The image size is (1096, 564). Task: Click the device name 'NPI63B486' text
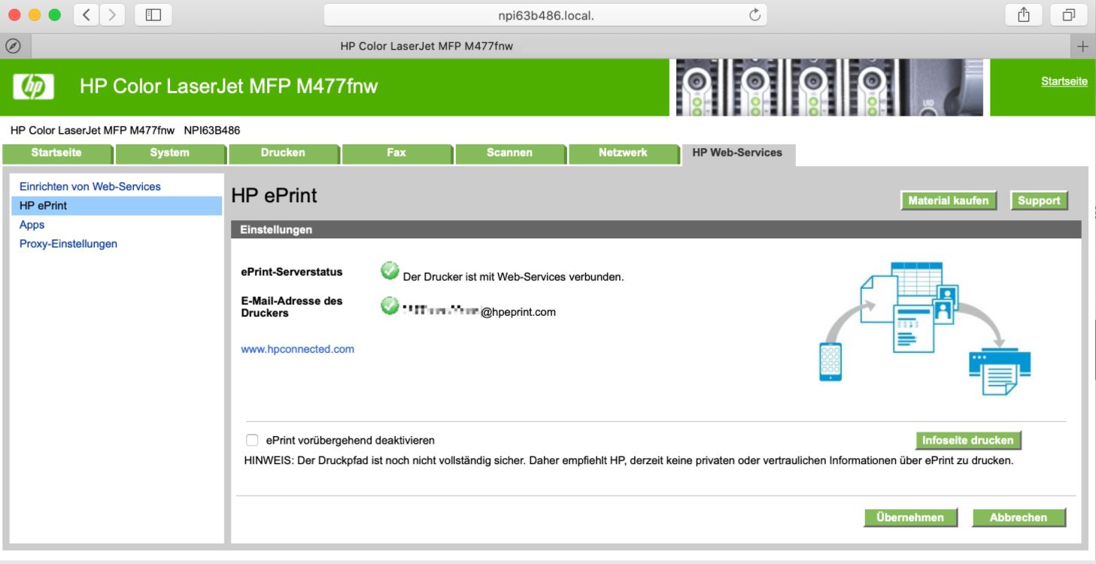(212, 130)
